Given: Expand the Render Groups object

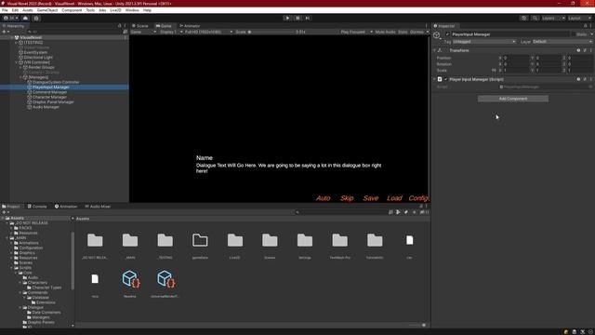Looking at the screenshot, I should click(x=20, y=67).
